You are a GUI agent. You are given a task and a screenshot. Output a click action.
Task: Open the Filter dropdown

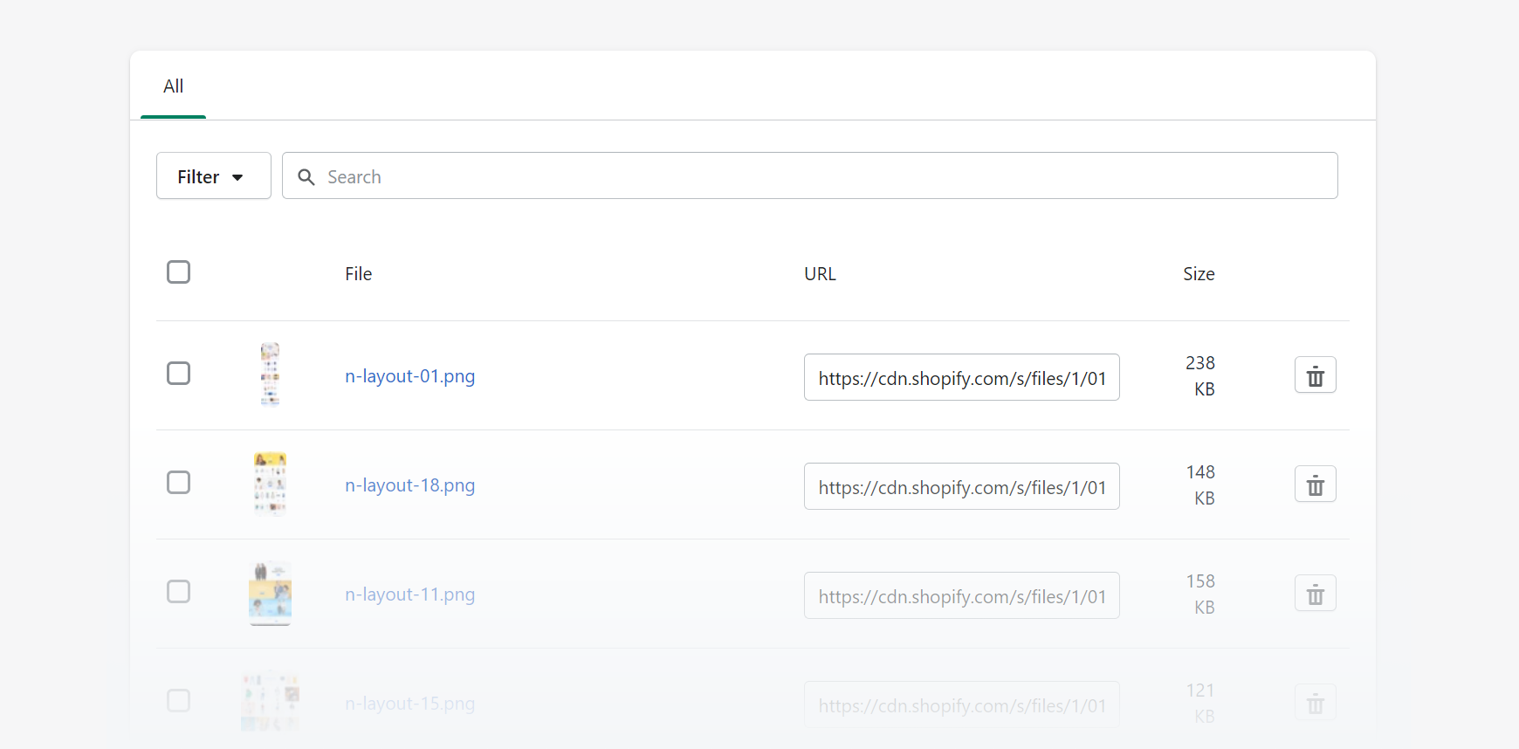[x=213, y=176]
